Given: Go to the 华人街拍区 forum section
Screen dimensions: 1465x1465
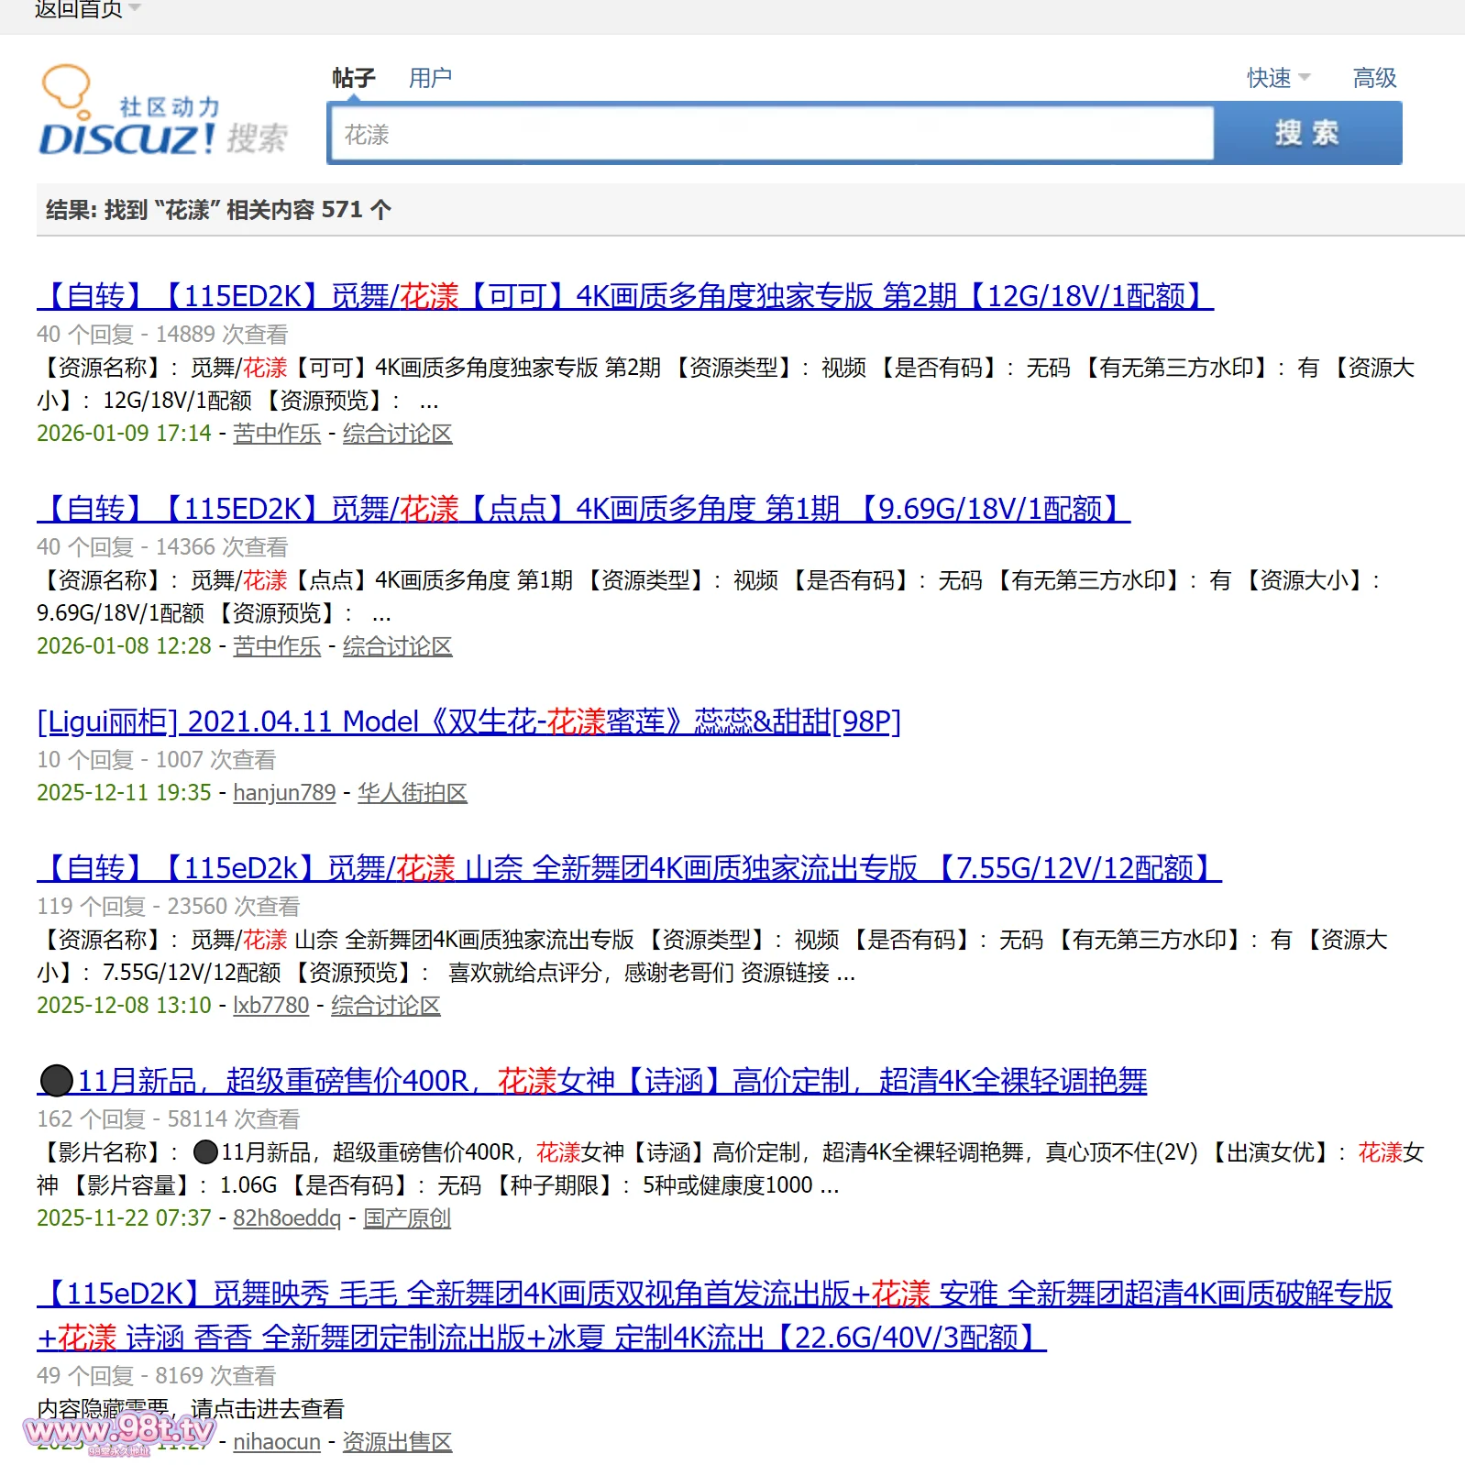Looking at the screenshot, I should 412,792.
